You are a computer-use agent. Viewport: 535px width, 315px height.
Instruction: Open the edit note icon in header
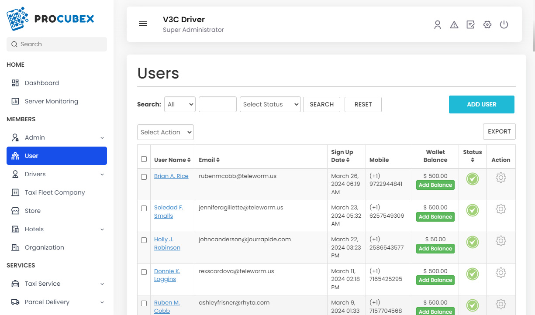click(470, 25)
